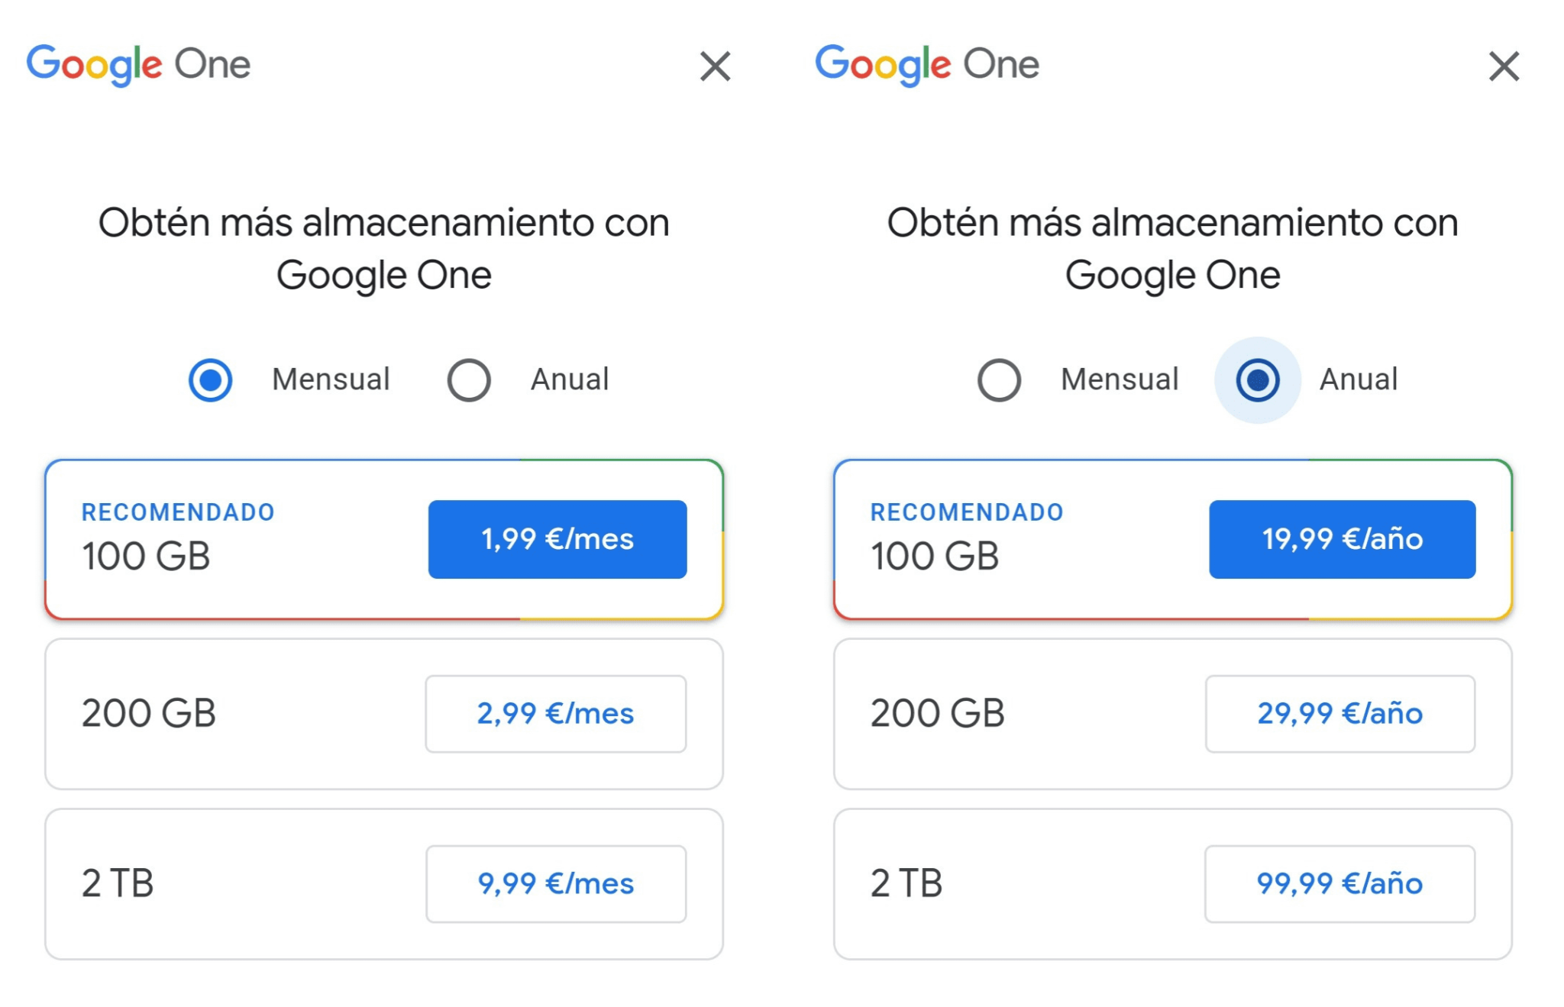The image size is (1564, 1007).
Task: Click the blue 19,99 €/año price button
Action: 1342,539
